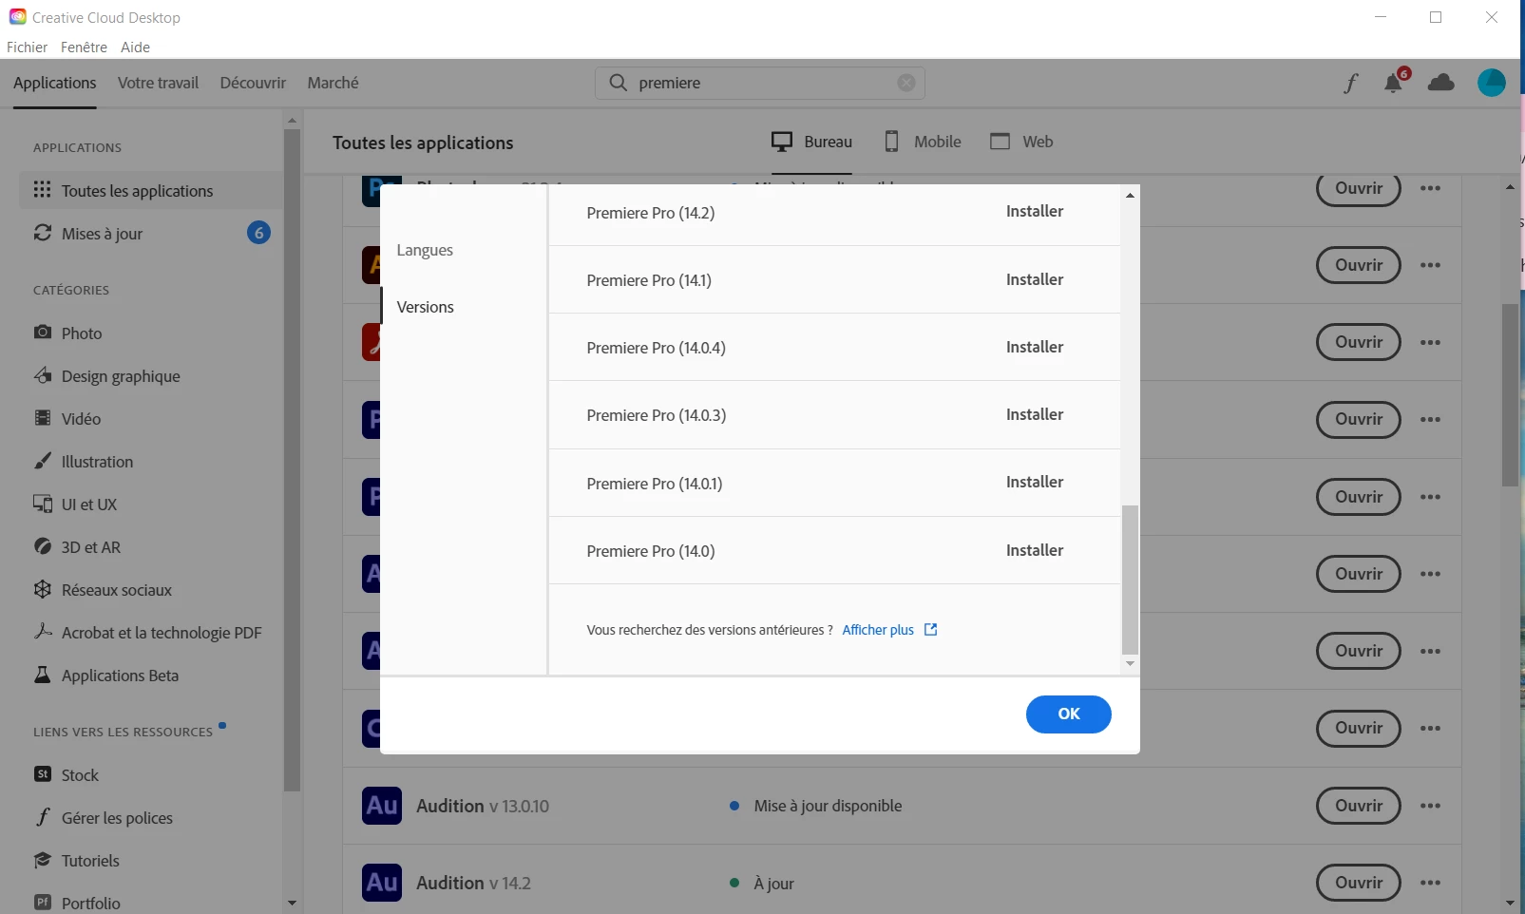
Task: Install Premiere Pro (14.0.1)
Action: click(1035, 482)
